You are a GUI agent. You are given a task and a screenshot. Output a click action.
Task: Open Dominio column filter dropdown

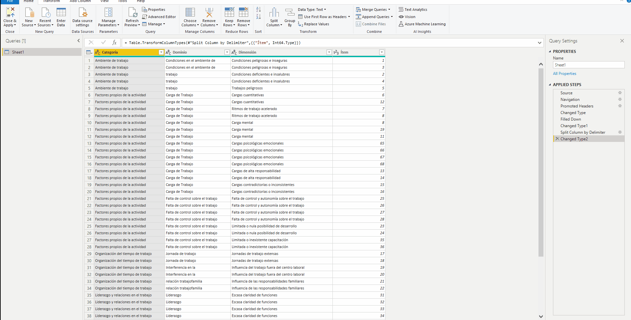(x=227, y=52)
